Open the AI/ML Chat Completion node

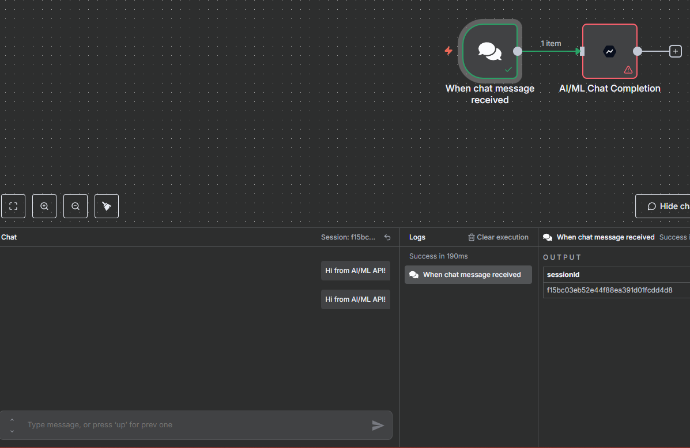(x=609, y=51)
